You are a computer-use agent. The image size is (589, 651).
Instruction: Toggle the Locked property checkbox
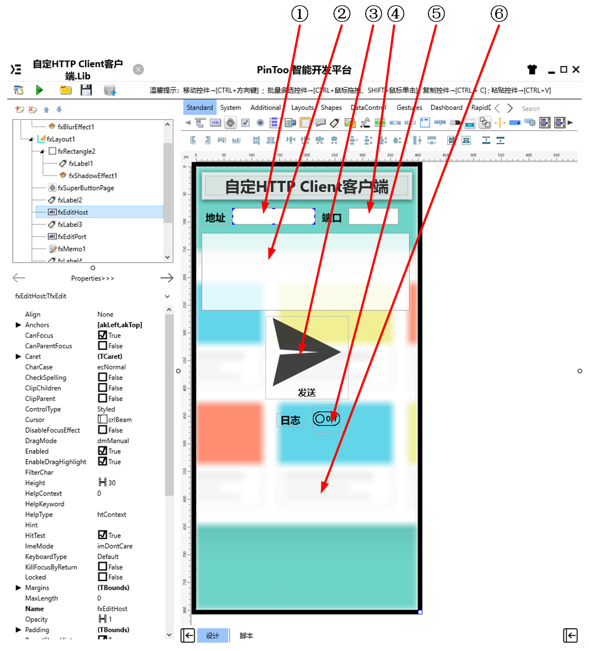102,577
